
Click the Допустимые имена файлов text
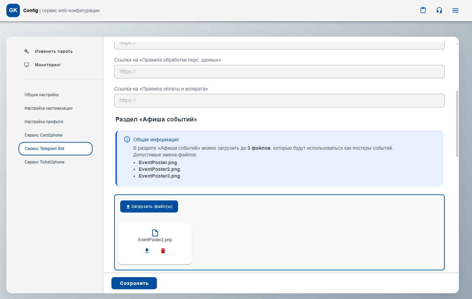[x=165, y=155]
